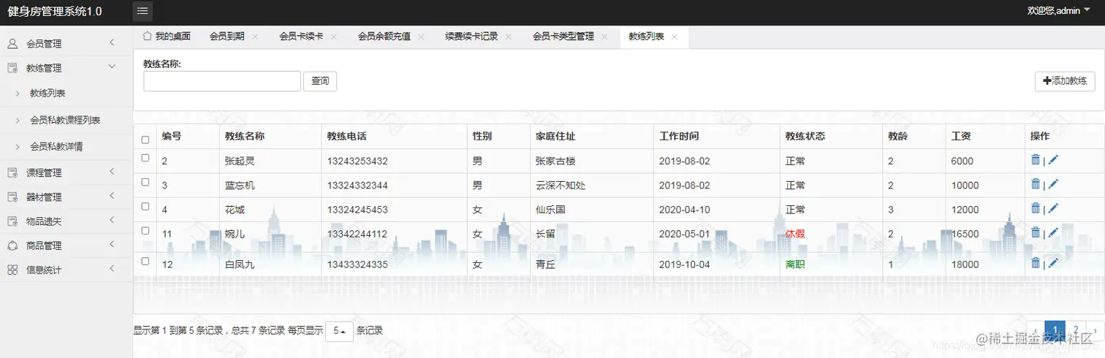1105x358 pixels.
Task: Delete coach 婉儿 with trash icon
Action: tap(1036, 232)
